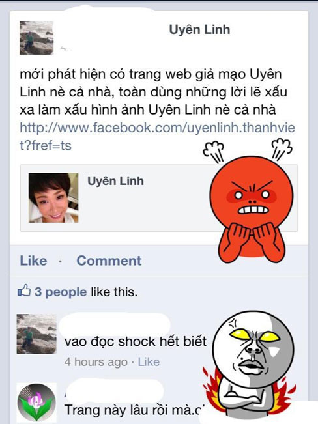This screenshot has height=424, width=318.
Task: Click the '4 hours ago' timestamp
Action: coord(96,362)
